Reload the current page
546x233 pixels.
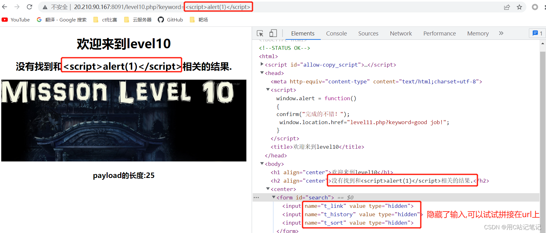coord(30,7)
